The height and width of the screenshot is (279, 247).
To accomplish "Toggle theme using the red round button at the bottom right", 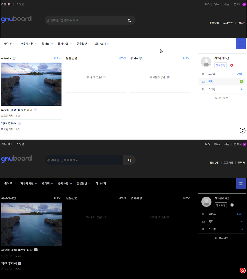I will pyautogui.click(x=243, y=270).
